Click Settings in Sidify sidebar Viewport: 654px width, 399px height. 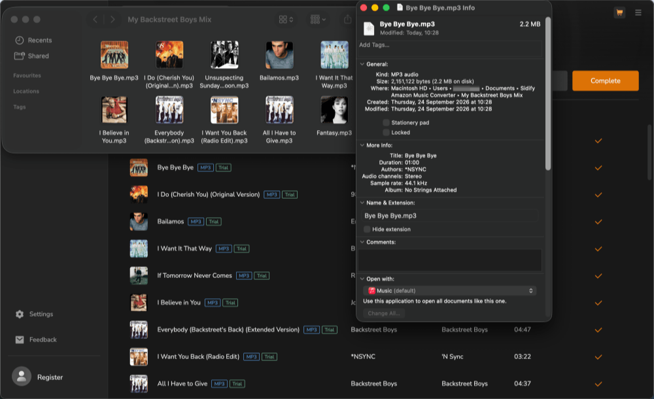[x=41, y=314]
